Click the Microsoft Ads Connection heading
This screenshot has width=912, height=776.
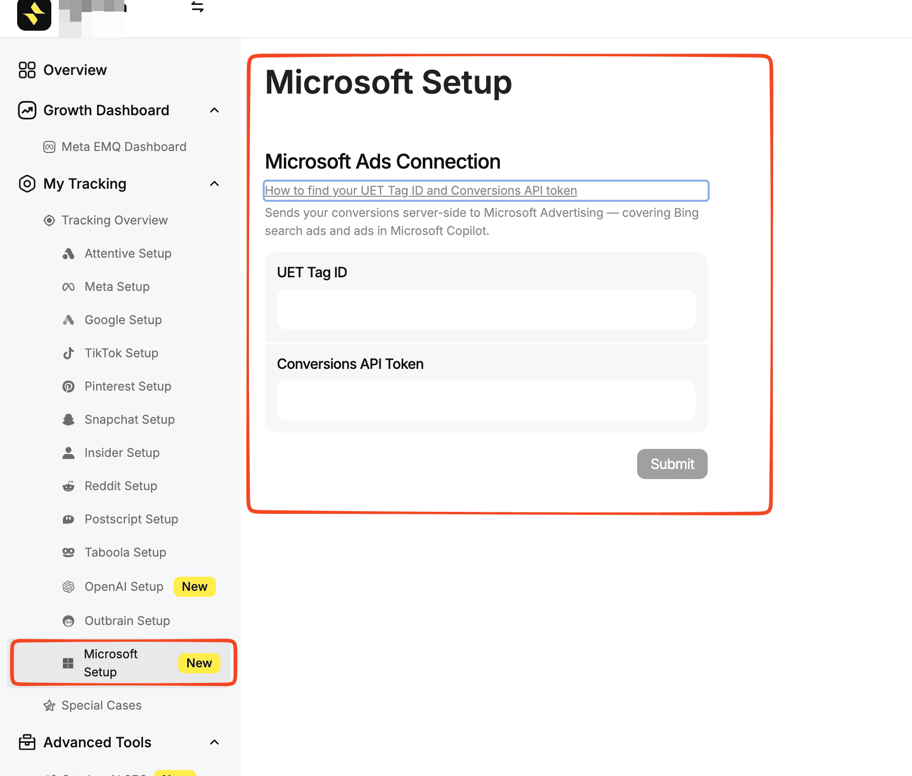coord(383,162)
